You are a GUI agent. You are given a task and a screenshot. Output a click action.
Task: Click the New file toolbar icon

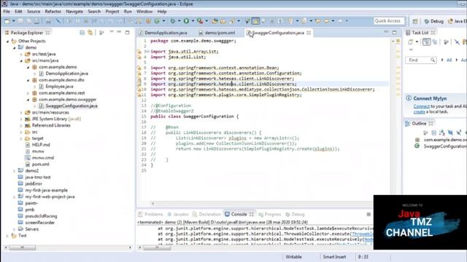pyautogui.click(x=7, y=21)
